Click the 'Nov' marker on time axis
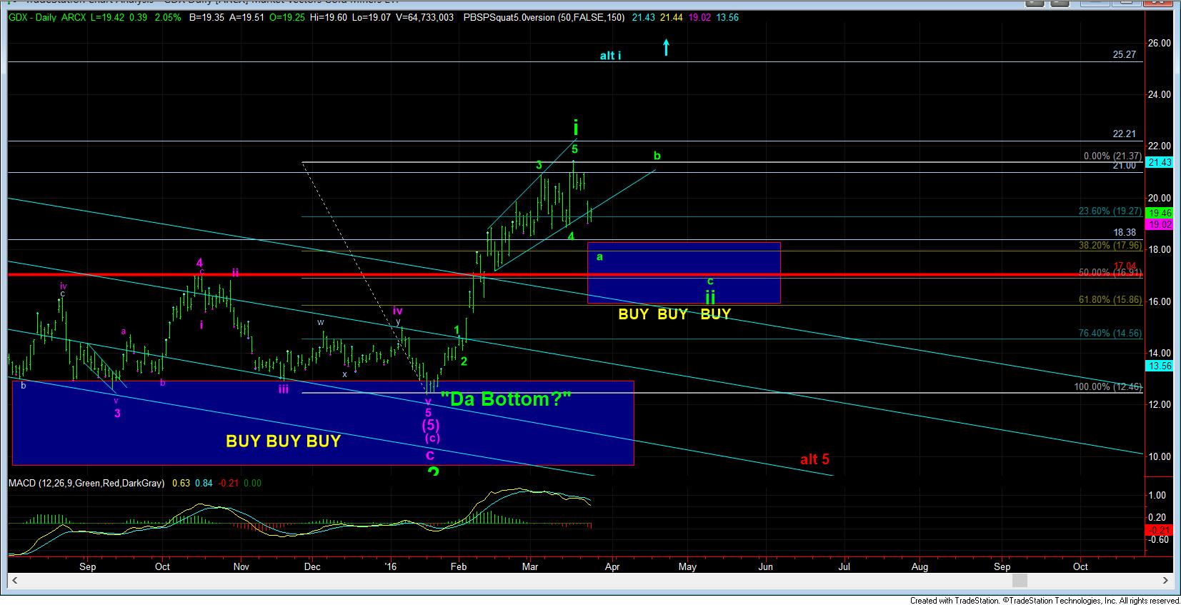Viewport: 1181px width, 605px height. pyautogui.click(x=241, y=566)
